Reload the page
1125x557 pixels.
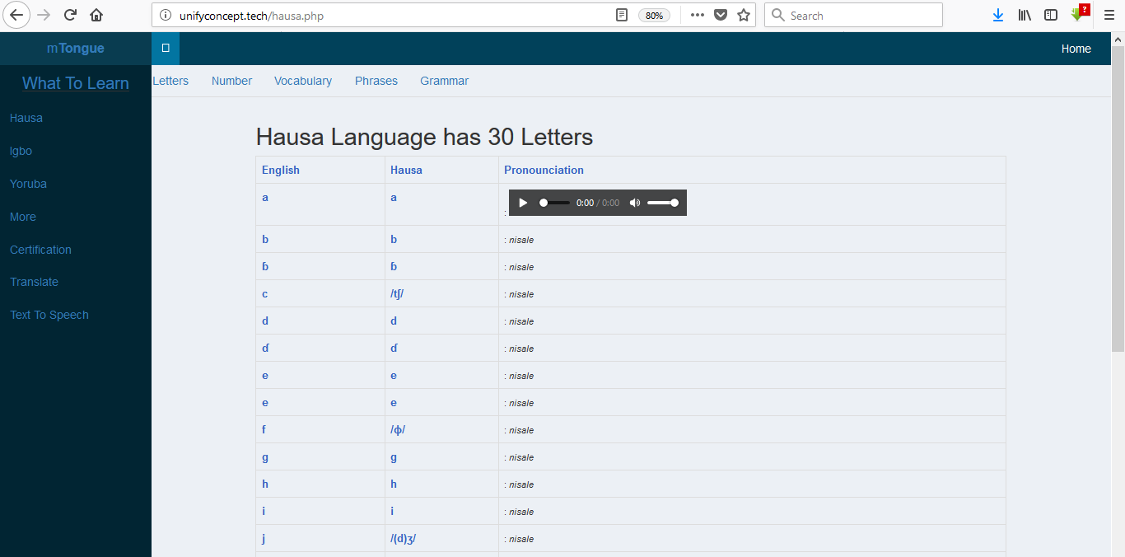tap(71, 15)
